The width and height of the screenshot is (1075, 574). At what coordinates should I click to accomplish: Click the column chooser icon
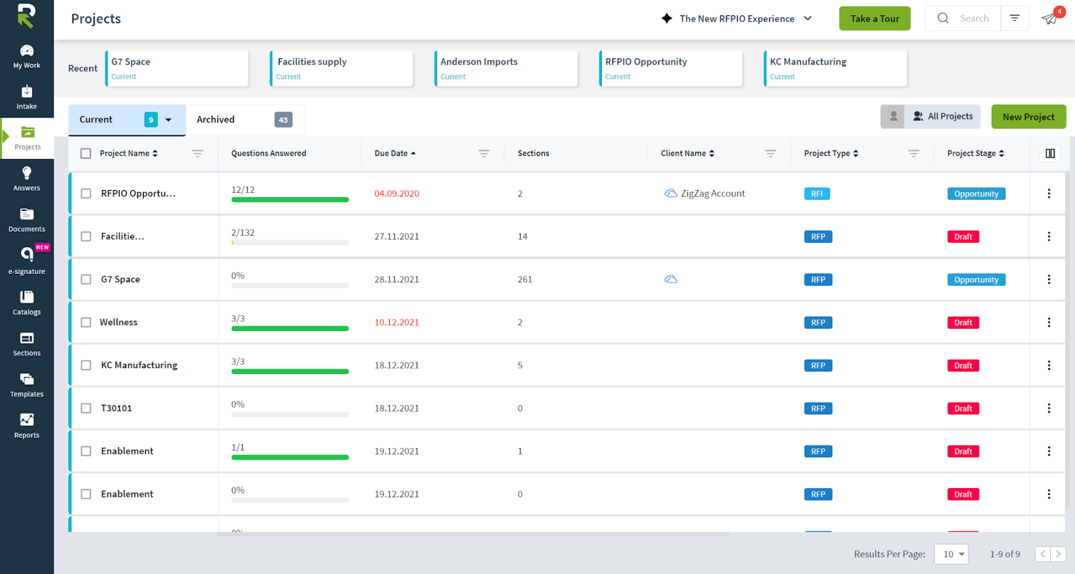coord(1050,153)
